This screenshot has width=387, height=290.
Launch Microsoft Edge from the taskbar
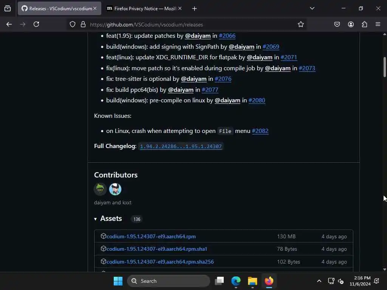click(236, 281)
